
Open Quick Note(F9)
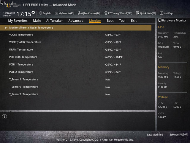coord(146,13)
